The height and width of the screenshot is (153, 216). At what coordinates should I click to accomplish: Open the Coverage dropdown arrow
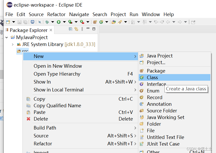(76, 22)
